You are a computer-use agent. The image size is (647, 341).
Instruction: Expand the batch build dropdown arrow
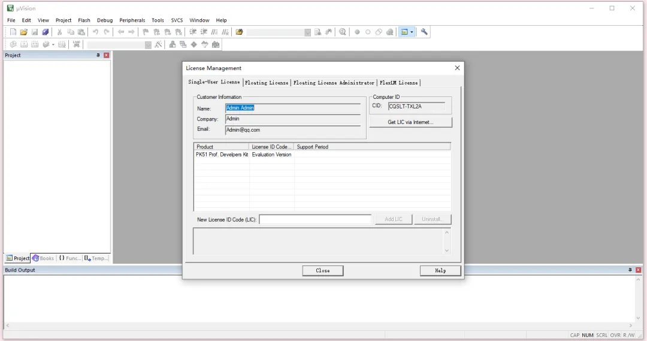point(53,44)
